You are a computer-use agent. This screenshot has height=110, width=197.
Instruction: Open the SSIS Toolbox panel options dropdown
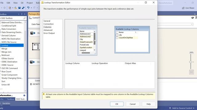[19, 14]
